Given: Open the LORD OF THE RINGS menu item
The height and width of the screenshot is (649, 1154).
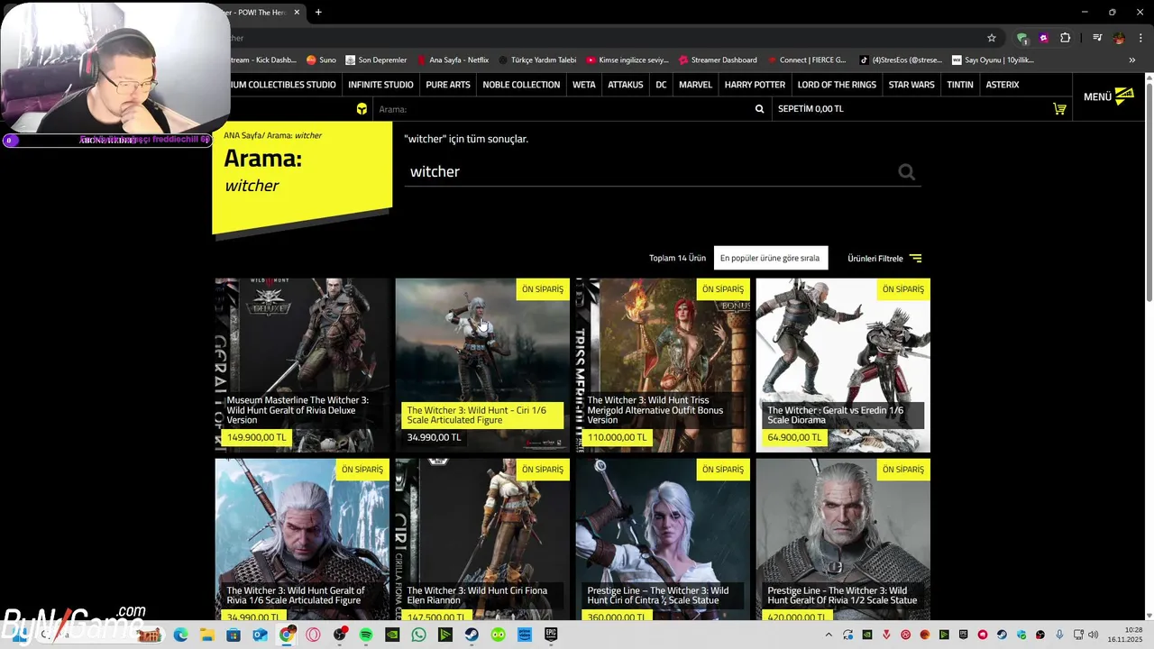Looking at the screenshot, I should (837, 85).
